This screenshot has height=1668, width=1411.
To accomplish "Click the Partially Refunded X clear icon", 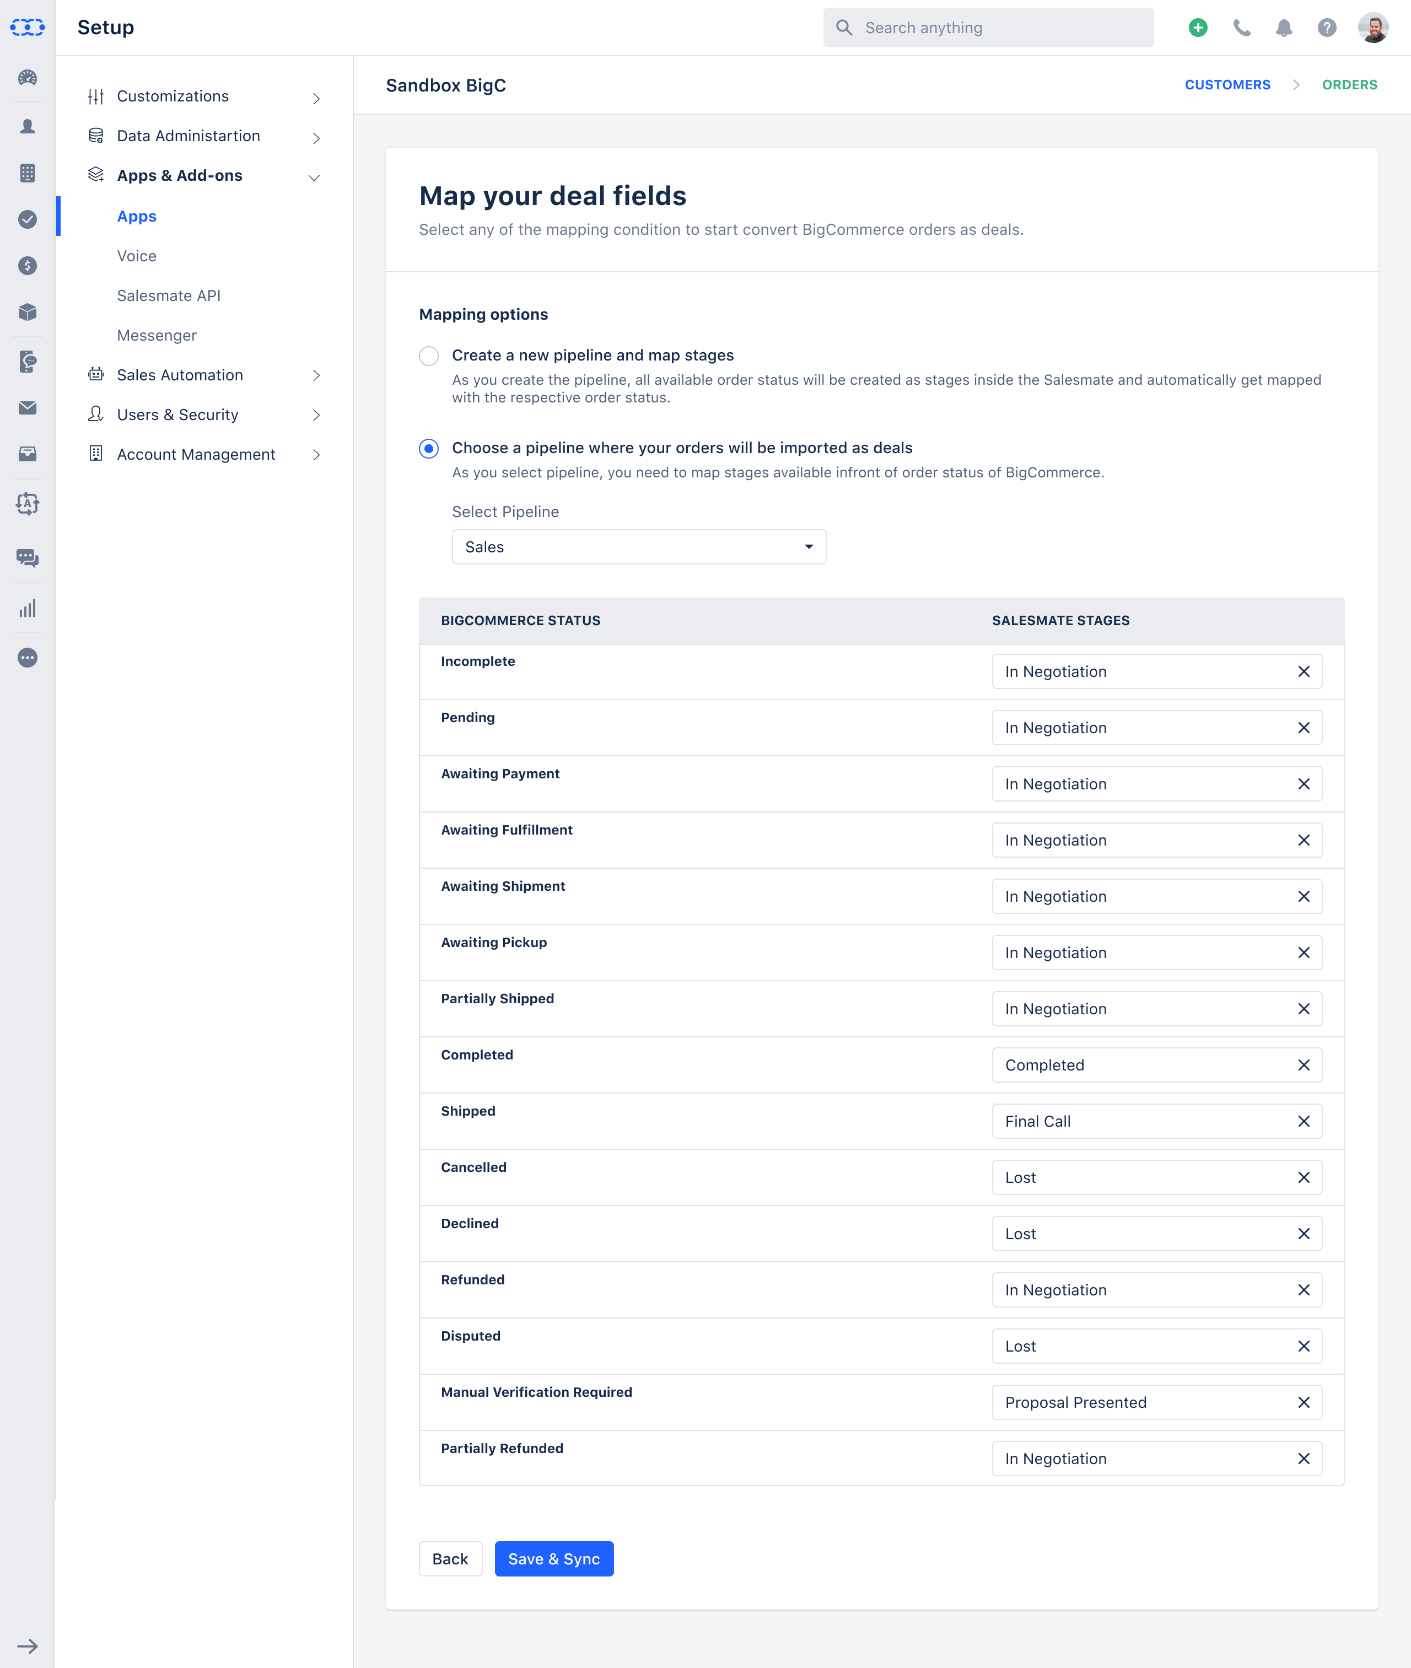I will pos(1303,1459).
